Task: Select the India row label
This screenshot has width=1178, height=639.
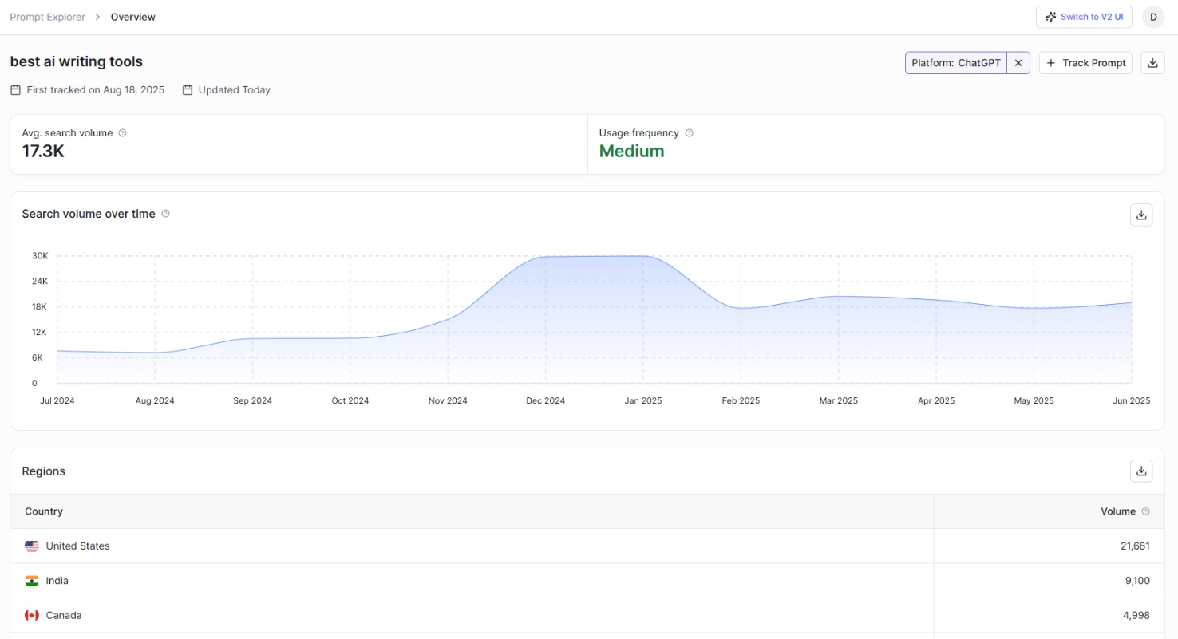Action: click(x=57, y=581)
